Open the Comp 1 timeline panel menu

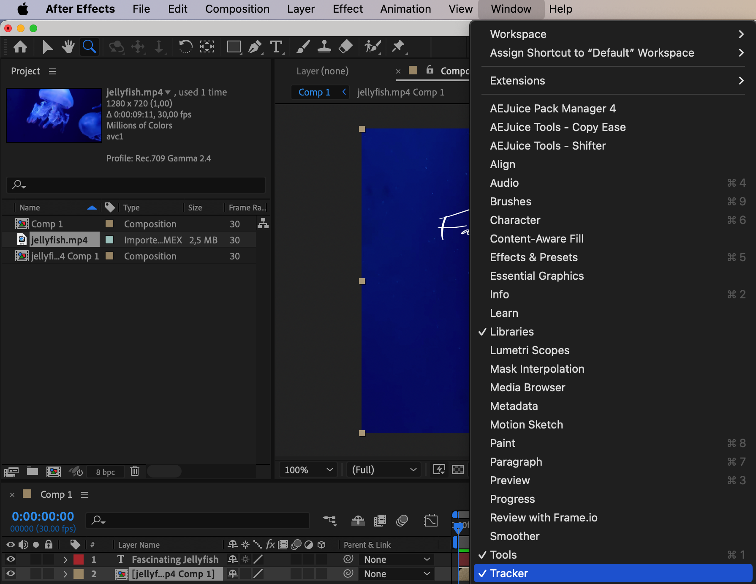(x=84, y=495)
